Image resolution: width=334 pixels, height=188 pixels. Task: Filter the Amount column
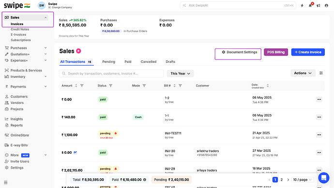pos(82,86)
